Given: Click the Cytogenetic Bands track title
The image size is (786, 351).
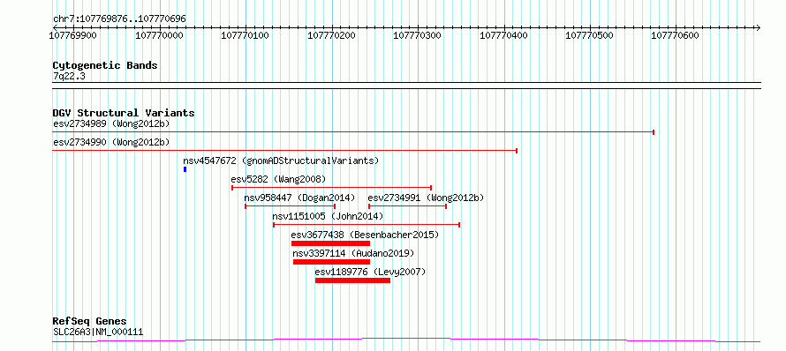Looking at the screenshot, I should tap(105, 65).
